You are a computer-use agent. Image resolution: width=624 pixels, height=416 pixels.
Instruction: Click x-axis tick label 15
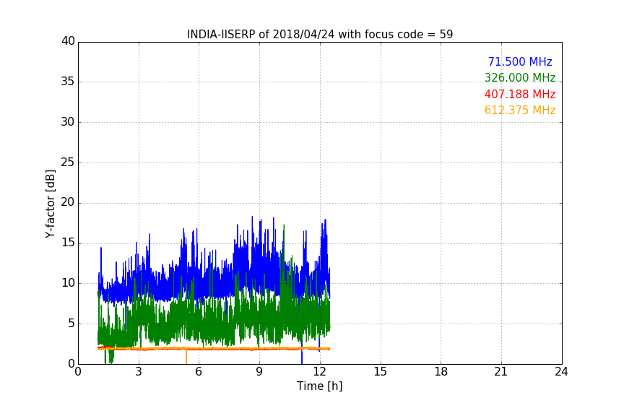381,372
